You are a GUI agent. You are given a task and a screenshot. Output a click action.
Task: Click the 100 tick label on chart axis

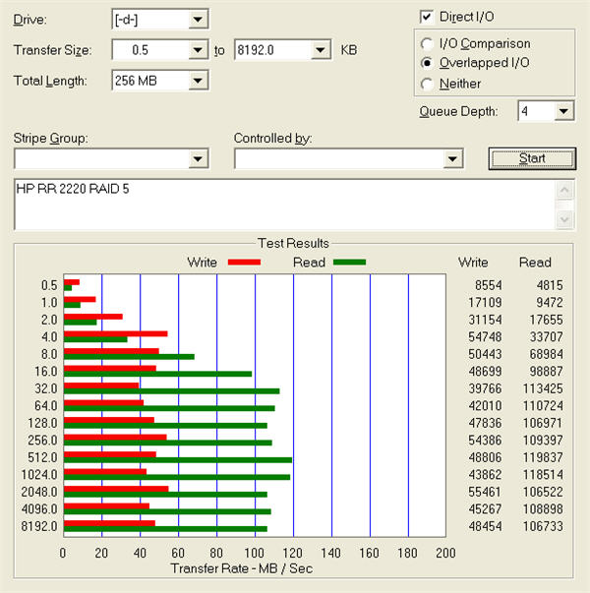[x=254, y=553]
